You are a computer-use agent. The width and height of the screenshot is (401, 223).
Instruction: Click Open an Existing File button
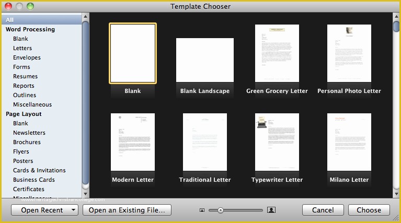pos(127,210)
